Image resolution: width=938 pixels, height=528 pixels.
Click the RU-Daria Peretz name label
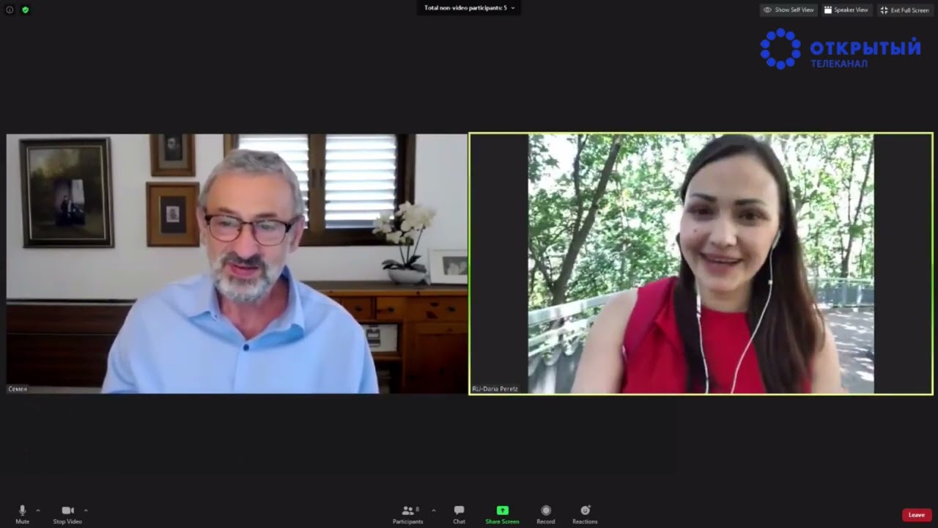coord(495,389)
